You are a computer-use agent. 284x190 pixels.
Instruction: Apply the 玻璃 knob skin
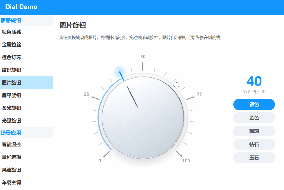coord(254,131)
